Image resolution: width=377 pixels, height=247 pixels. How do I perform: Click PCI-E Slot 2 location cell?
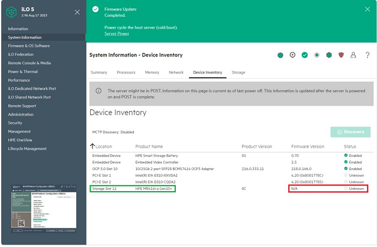tap(101, 182)
